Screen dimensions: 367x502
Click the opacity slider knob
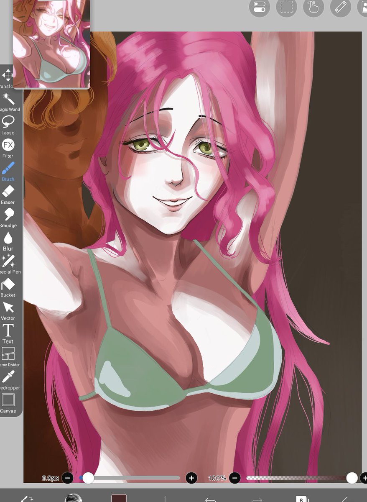click(x=352, y=478)
